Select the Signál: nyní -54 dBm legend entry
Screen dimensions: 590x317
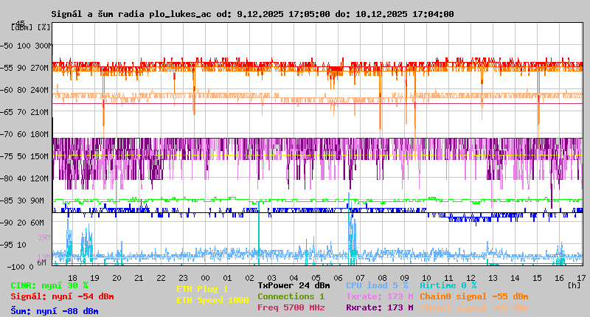pos(62,296)
